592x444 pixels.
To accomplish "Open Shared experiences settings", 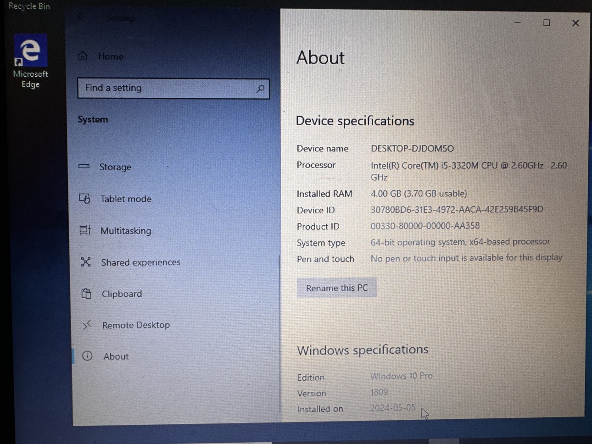I will tap(141, 262).
